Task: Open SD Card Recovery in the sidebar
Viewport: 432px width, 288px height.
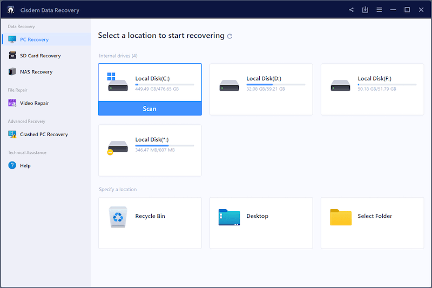Action: point(40,56)
